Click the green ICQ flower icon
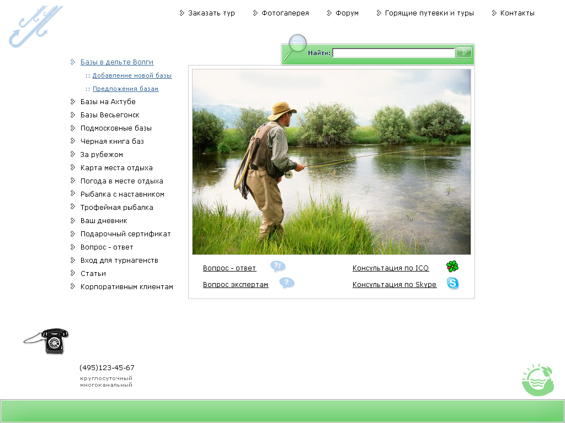 (452, 266)
